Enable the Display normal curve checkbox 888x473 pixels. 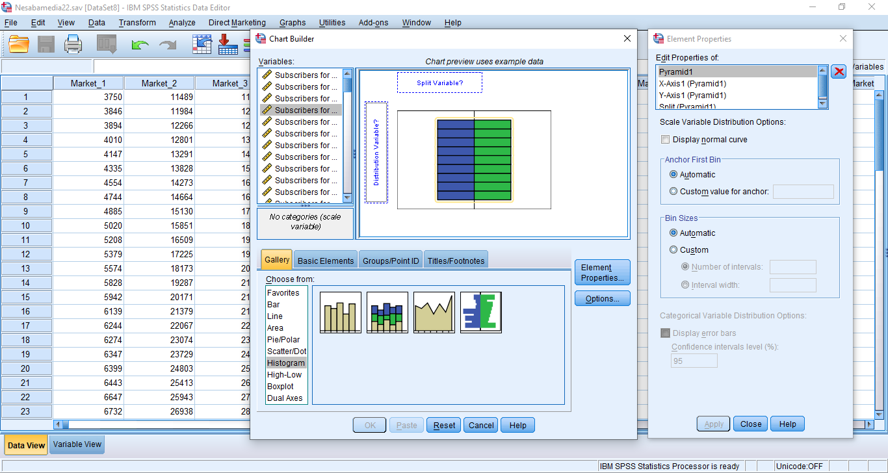[x=665, y=140]
